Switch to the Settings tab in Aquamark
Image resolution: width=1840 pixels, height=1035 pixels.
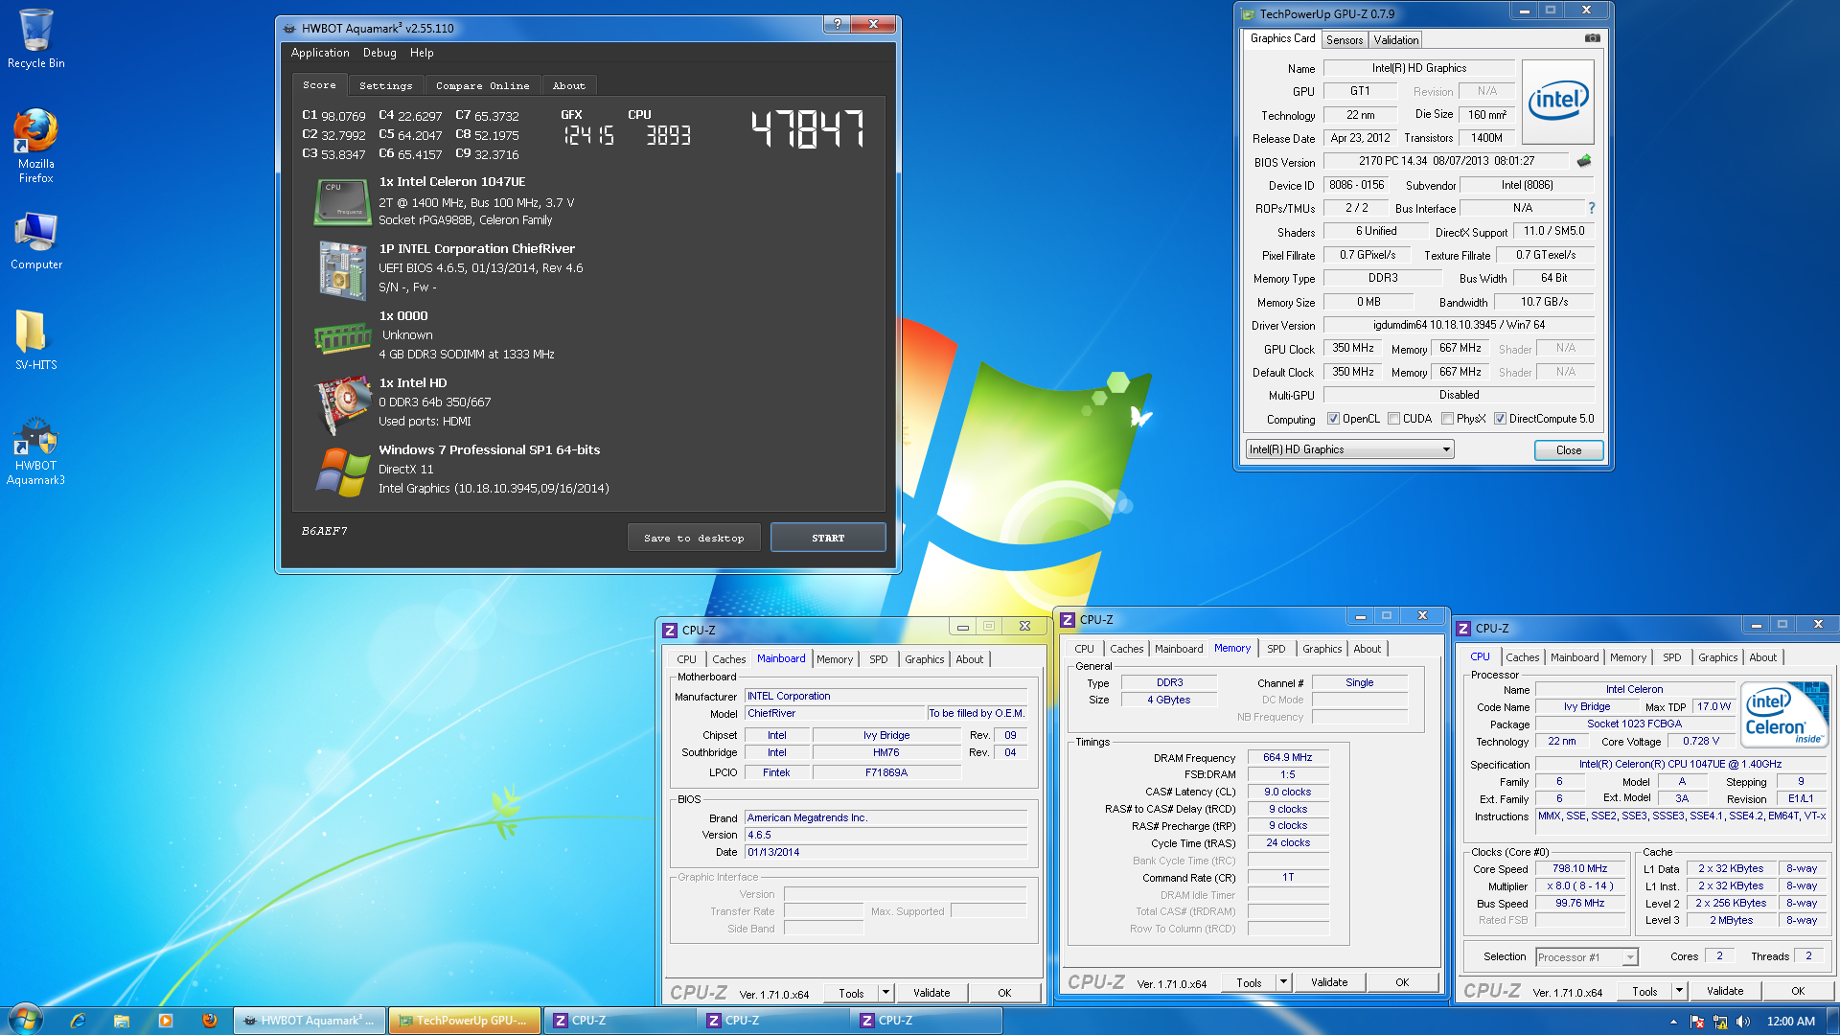pyautogui.click(x=385, y=85)
